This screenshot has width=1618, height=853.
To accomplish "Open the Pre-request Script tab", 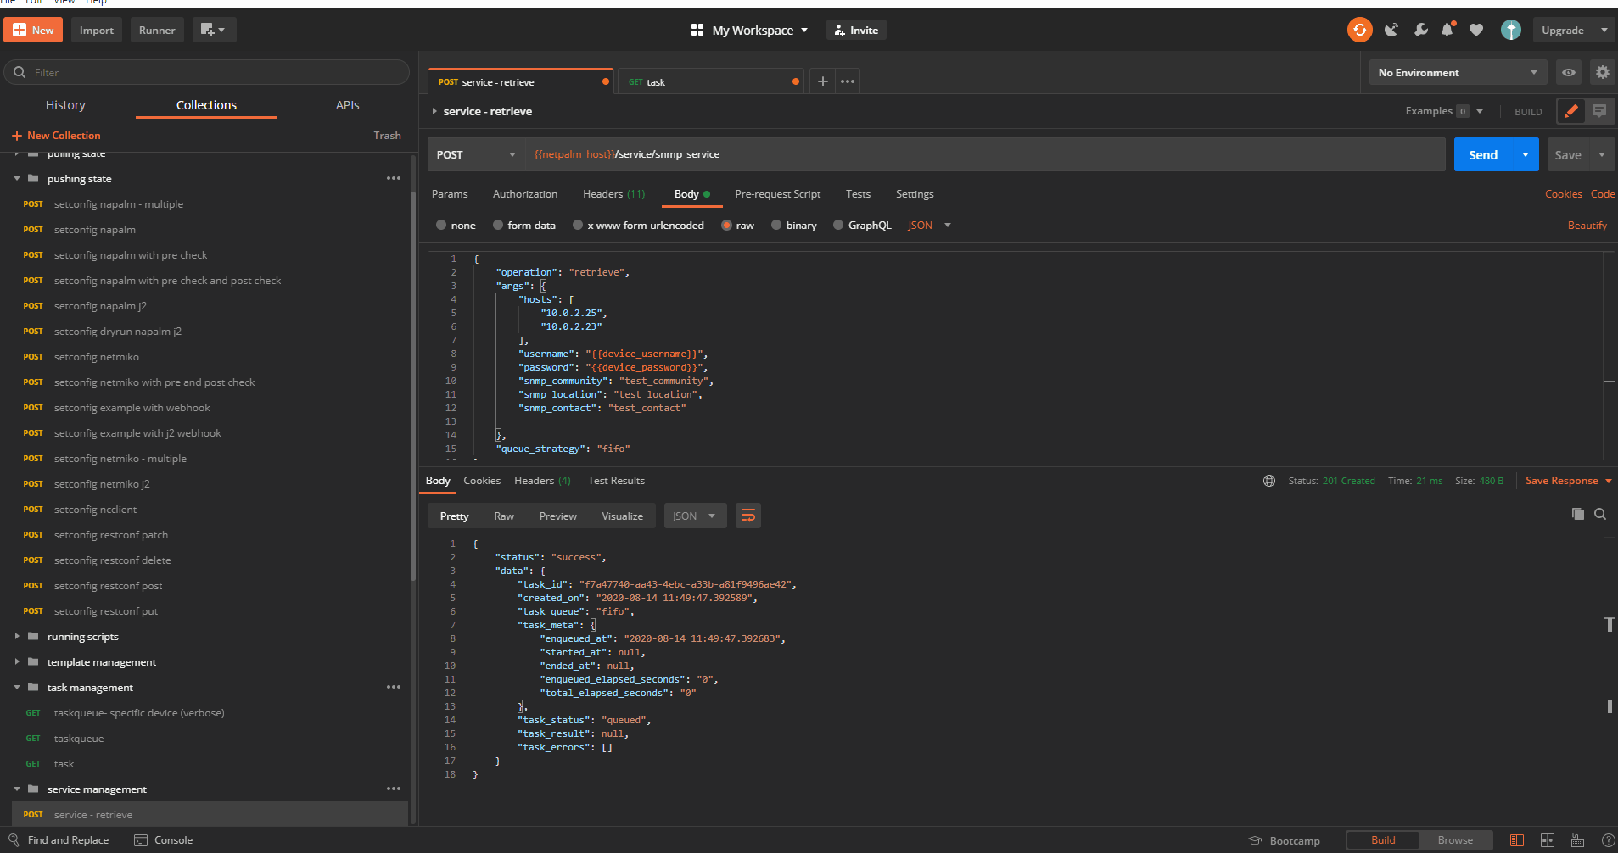I will point(777,194).
